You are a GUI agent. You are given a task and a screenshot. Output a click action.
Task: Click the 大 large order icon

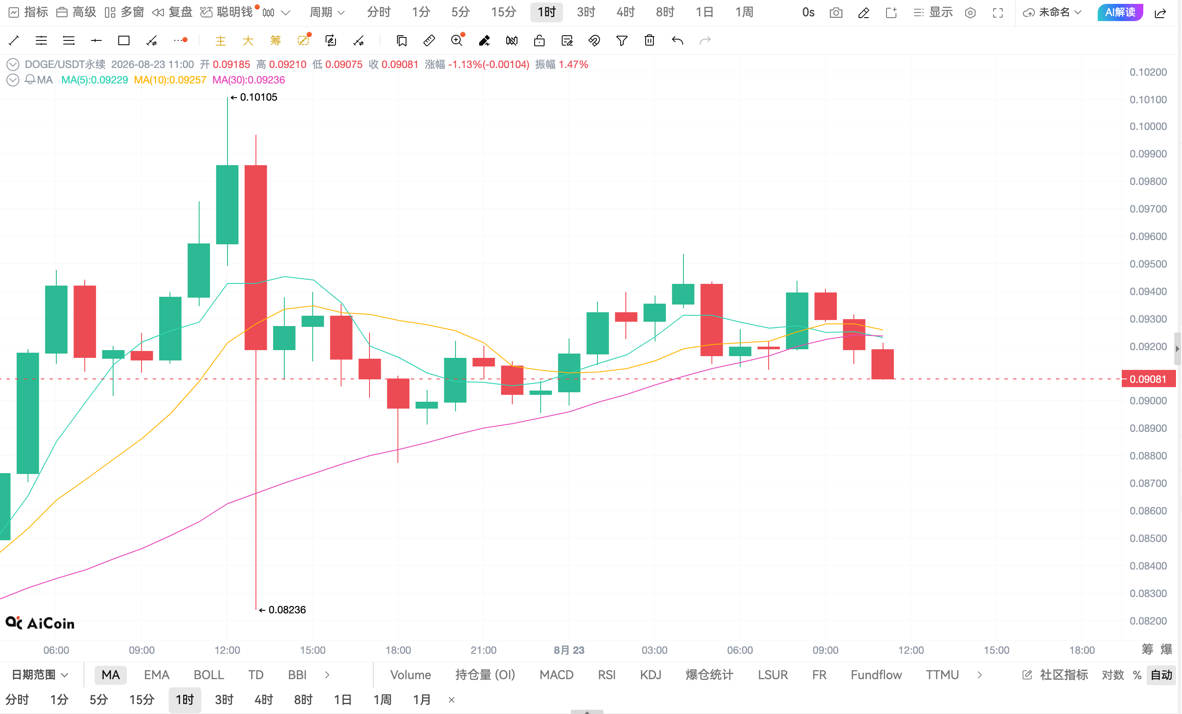point(247,41)
